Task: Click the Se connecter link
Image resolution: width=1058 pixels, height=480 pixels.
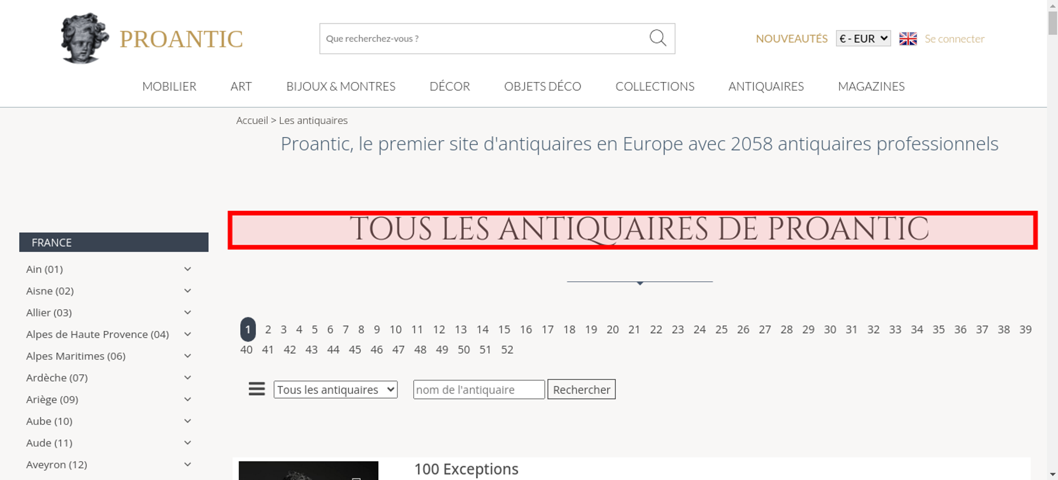Action: point(954,39)
